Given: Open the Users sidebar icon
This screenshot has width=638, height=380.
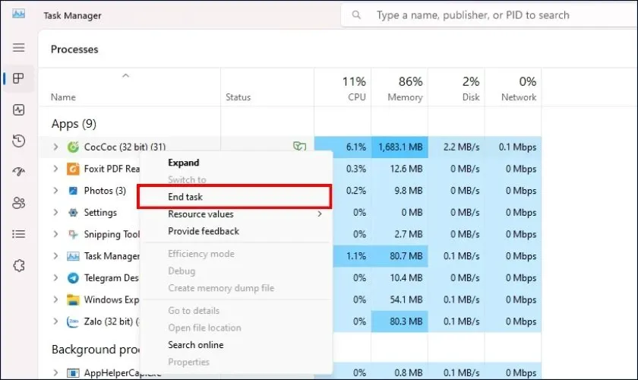Looking at the screenshot, I should (x=19, y=202).
